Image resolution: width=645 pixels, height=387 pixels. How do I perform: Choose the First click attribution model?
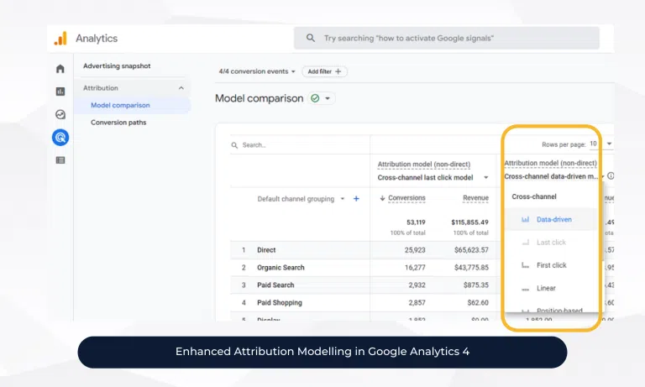coord(551,265)
